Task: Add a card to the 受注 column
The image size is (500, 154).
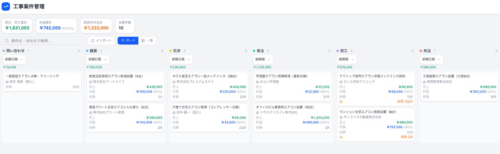Action: coord(330,51)
